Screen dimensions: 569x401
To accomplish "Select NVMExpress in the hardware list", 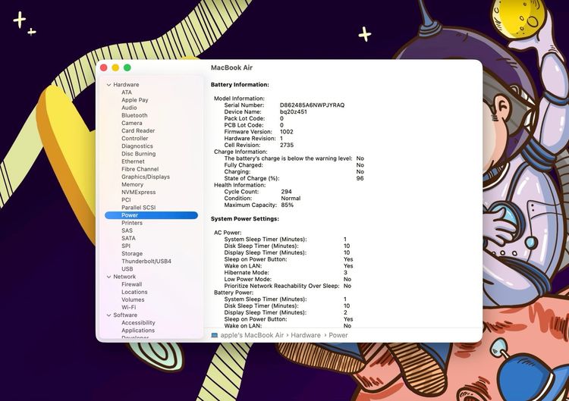I will (x=138, y=193).
